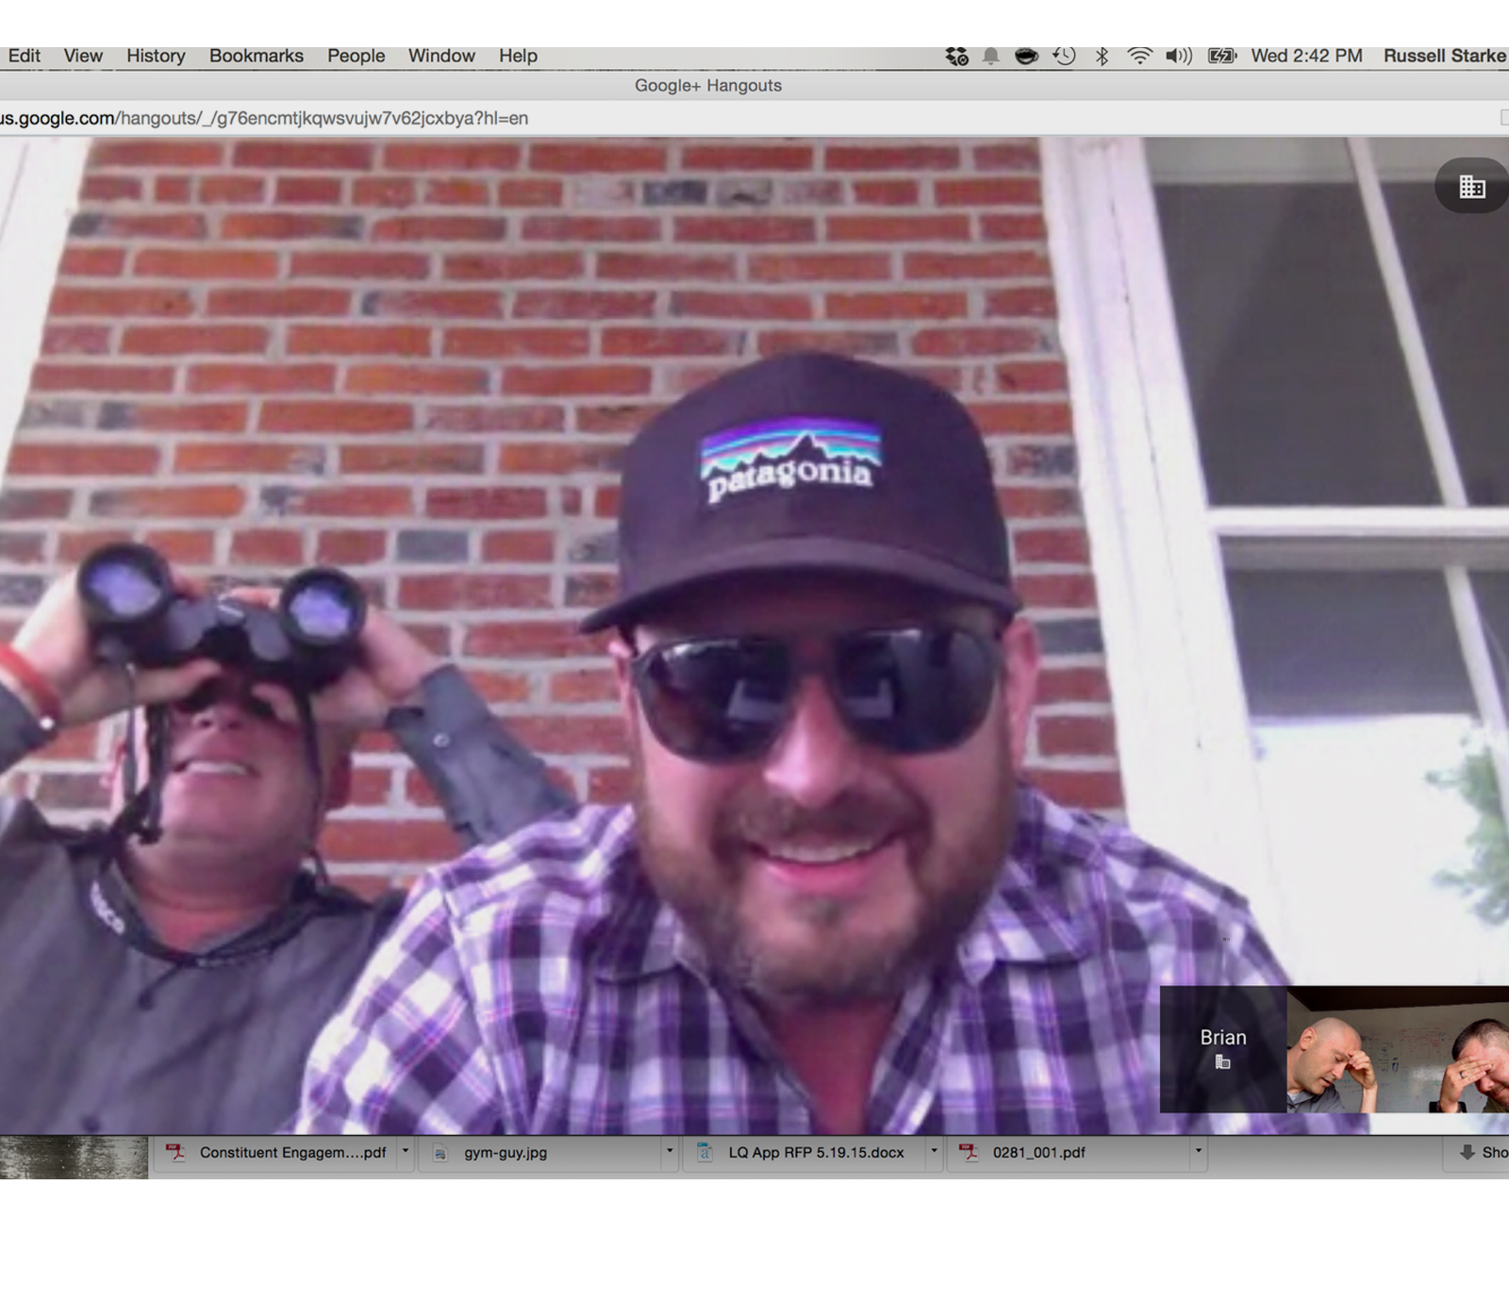Image resolution: width=1509 pixels, height=1302 pixels.
Task: Open the Russell Starke user menu
Action: pos(1445,57)
